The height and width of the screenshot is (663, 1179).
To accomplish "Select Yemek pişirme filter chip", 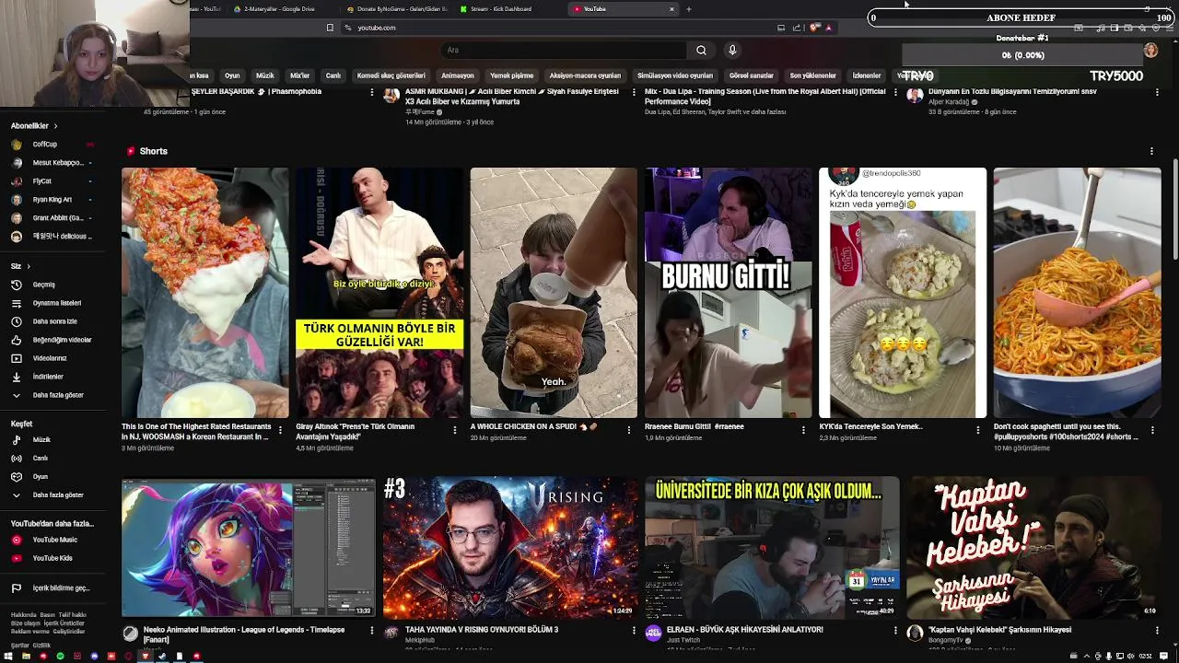I will pyautogui.click(x=511, y=76).
